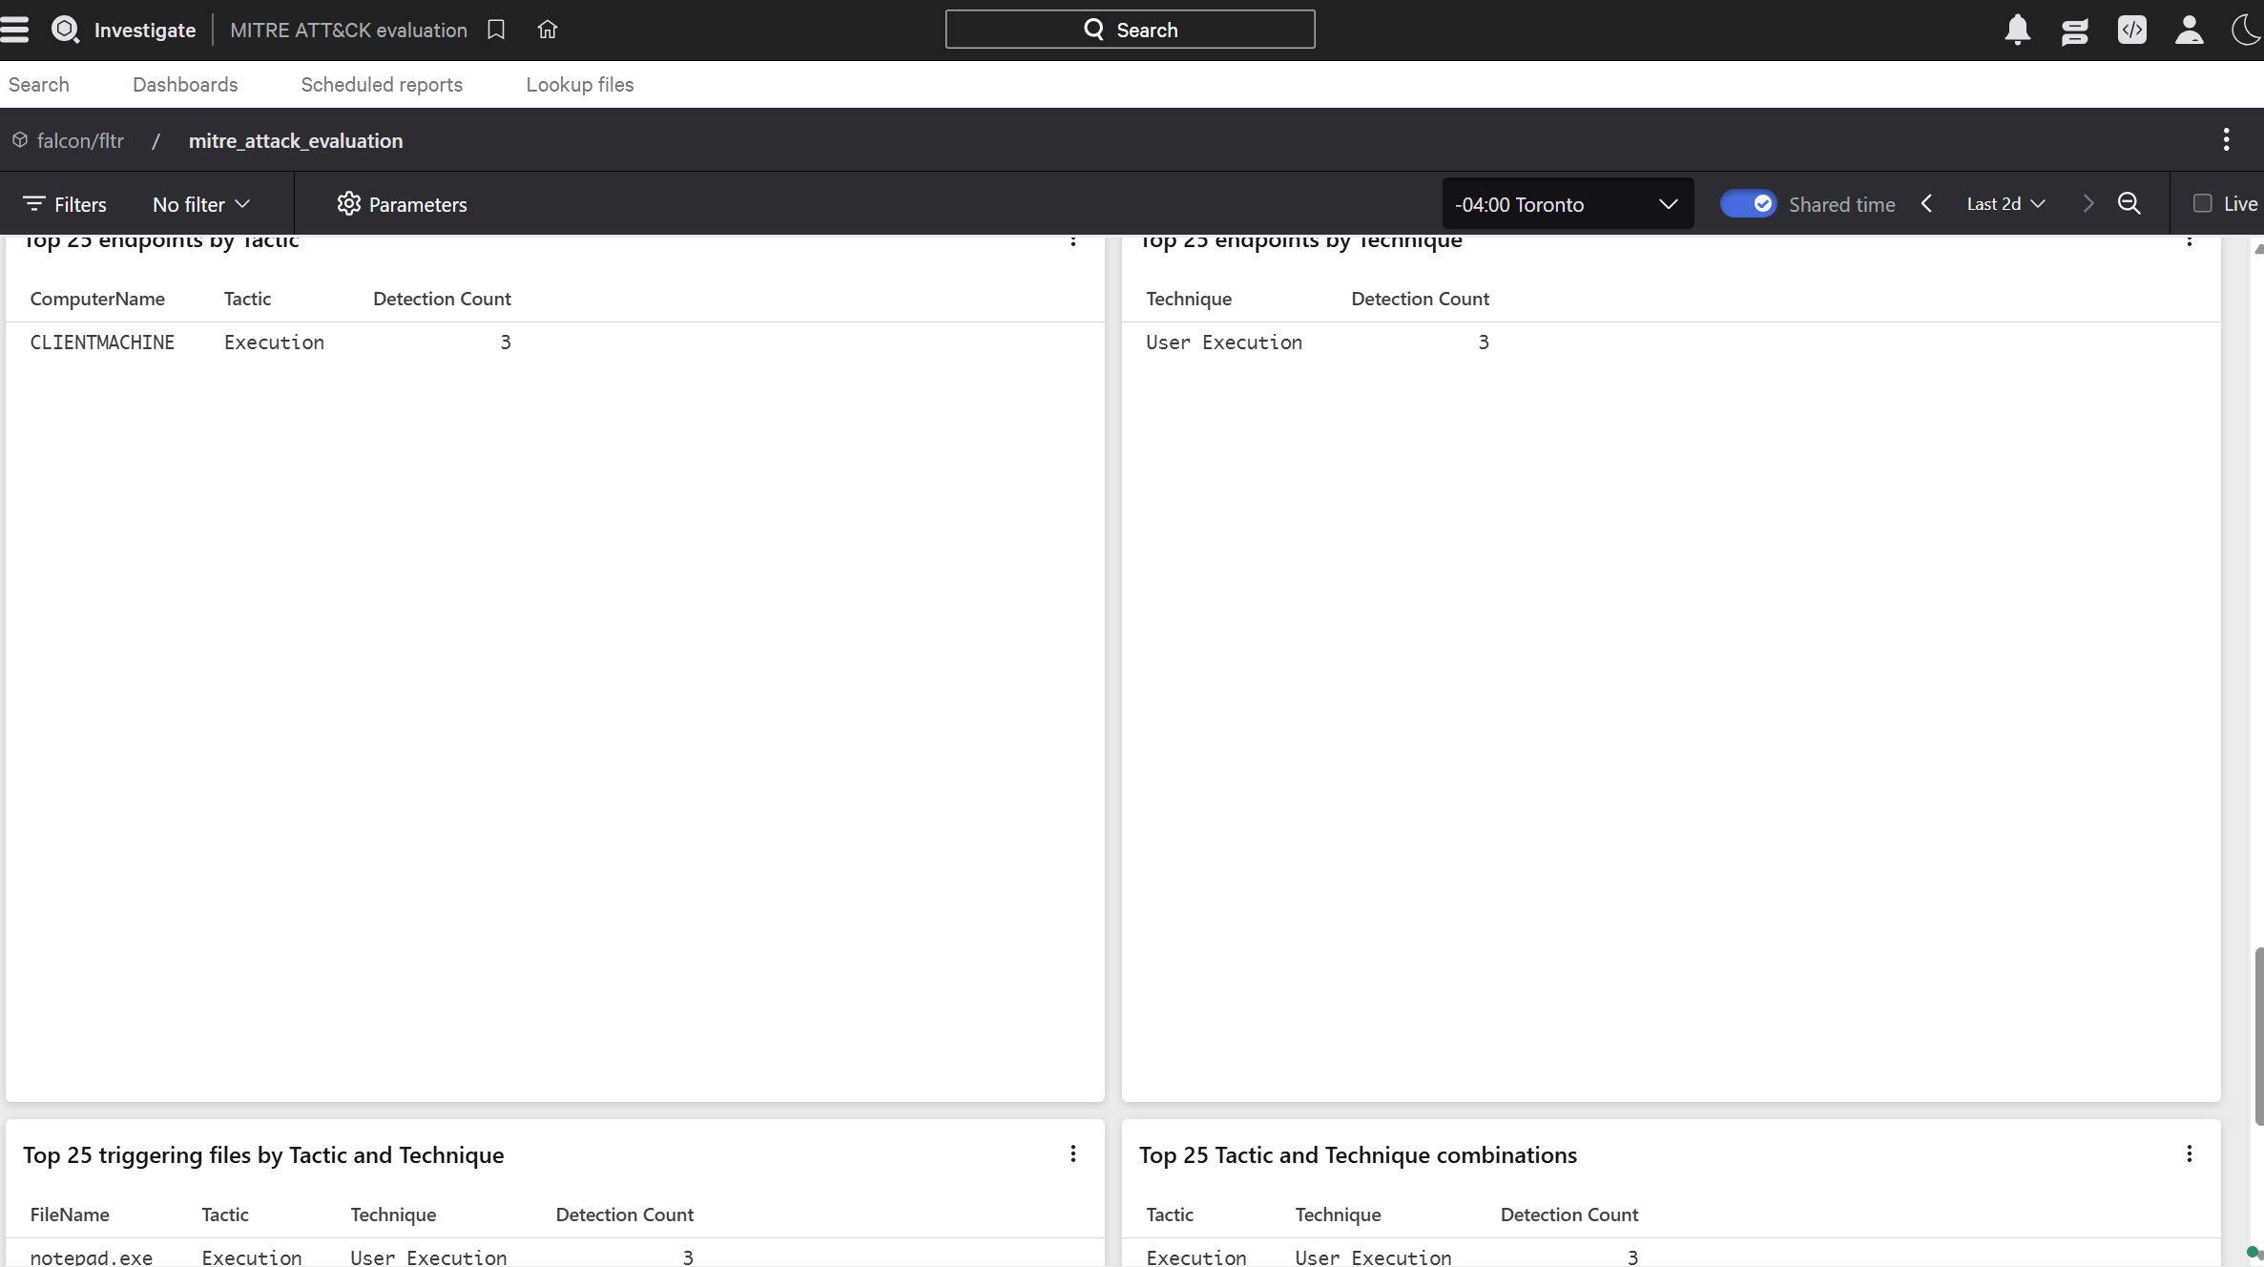Open options for Tactic and Technique combinations widget
This screenshot has width=2264, height=1267.
click(x=2190, y=1154)
